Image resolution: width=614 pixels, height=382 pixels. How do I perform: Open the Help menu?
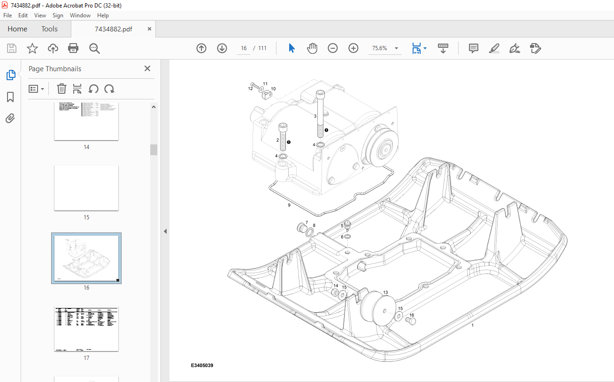[103, 15]
